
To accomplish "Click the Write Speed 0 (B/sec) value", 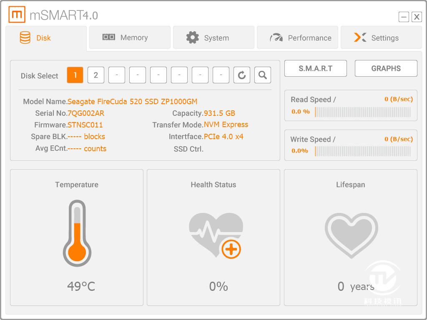I will pyautogui.click(x=399, y=139).
